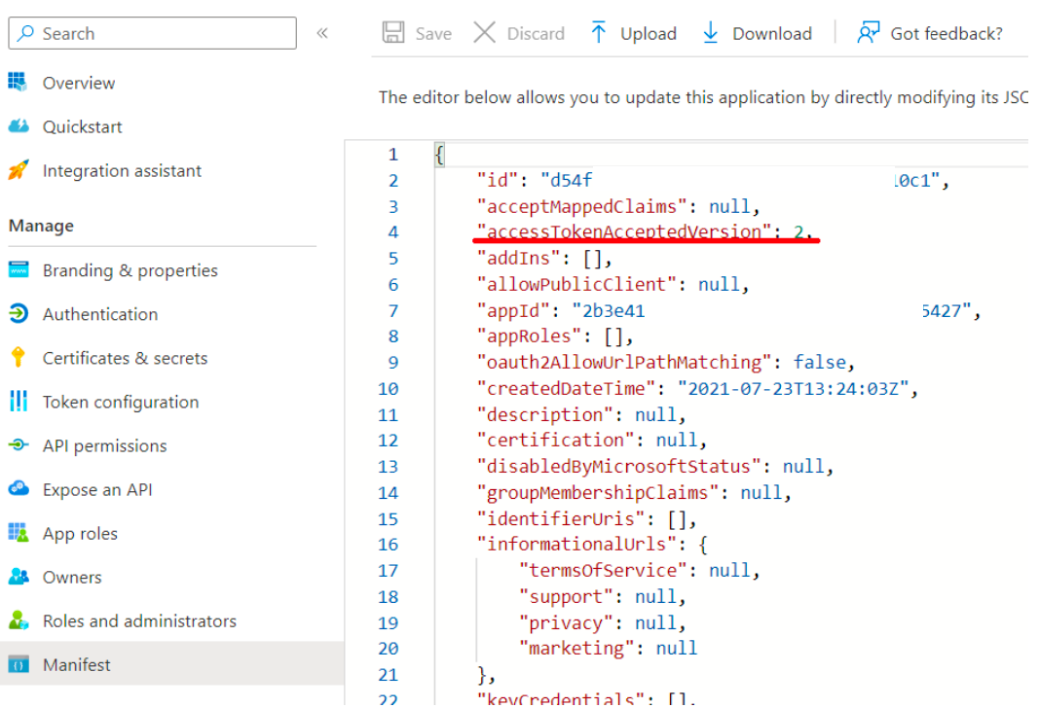
Task: Open Token configuration blade
Action: pos(121,402)
